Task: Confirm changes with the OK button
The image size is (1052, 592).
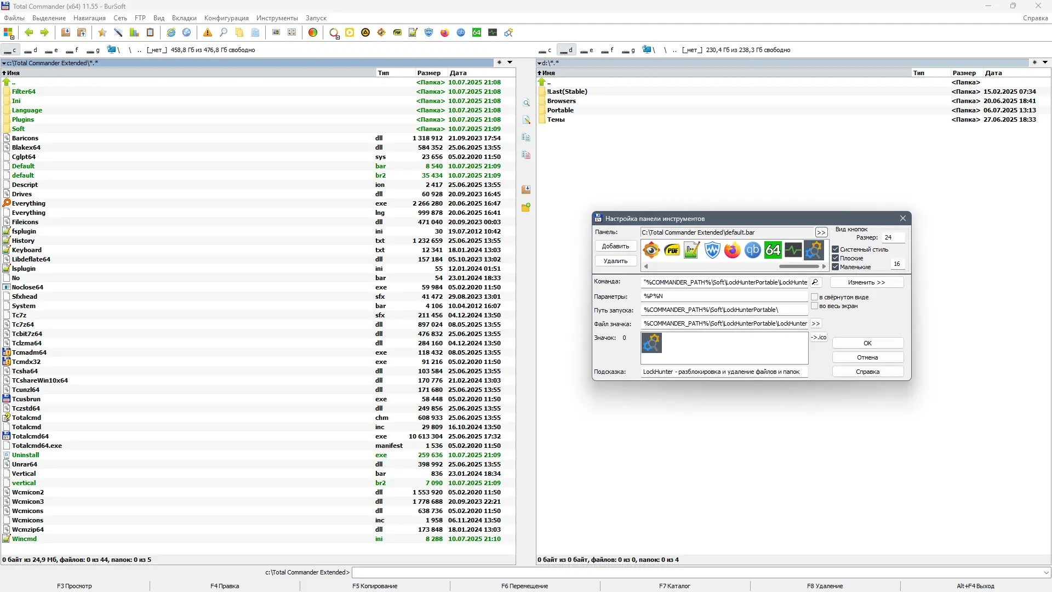Action: click(867, 343)
